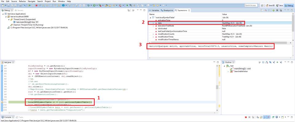Image resolution: width=295 pixels, height=122 pixels.
Task: Select the isActivated row in Expressions
Action: pos(220,28)
